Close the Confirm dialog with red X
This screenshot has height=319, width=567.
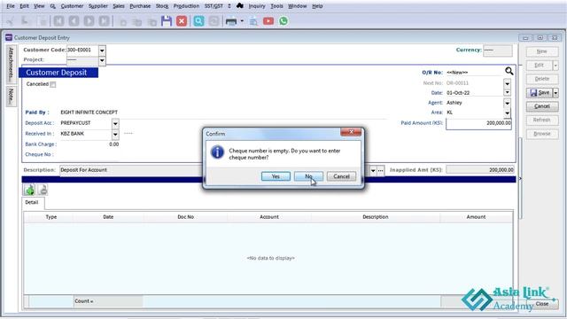click(351, 132)
